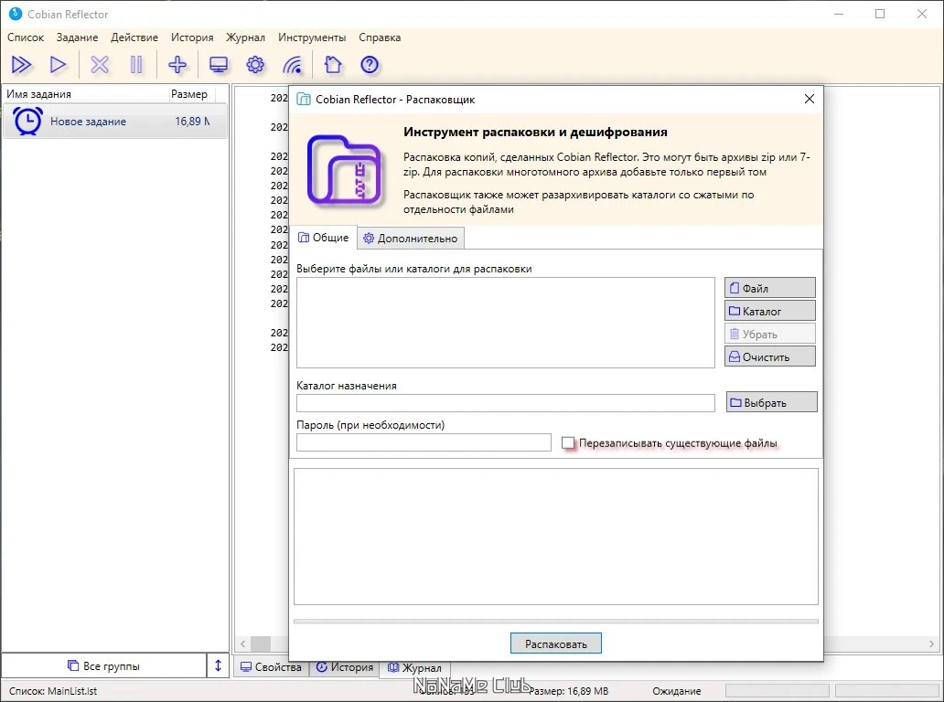
Task: Click Список: MainList.lst in status bar
Action: (53, 691)
